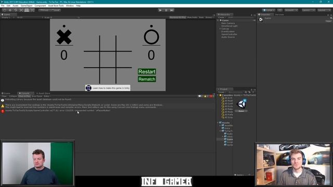Open the Editor dropdown in Console
This screenshot has height=187, width=333.
coord(47,96)
